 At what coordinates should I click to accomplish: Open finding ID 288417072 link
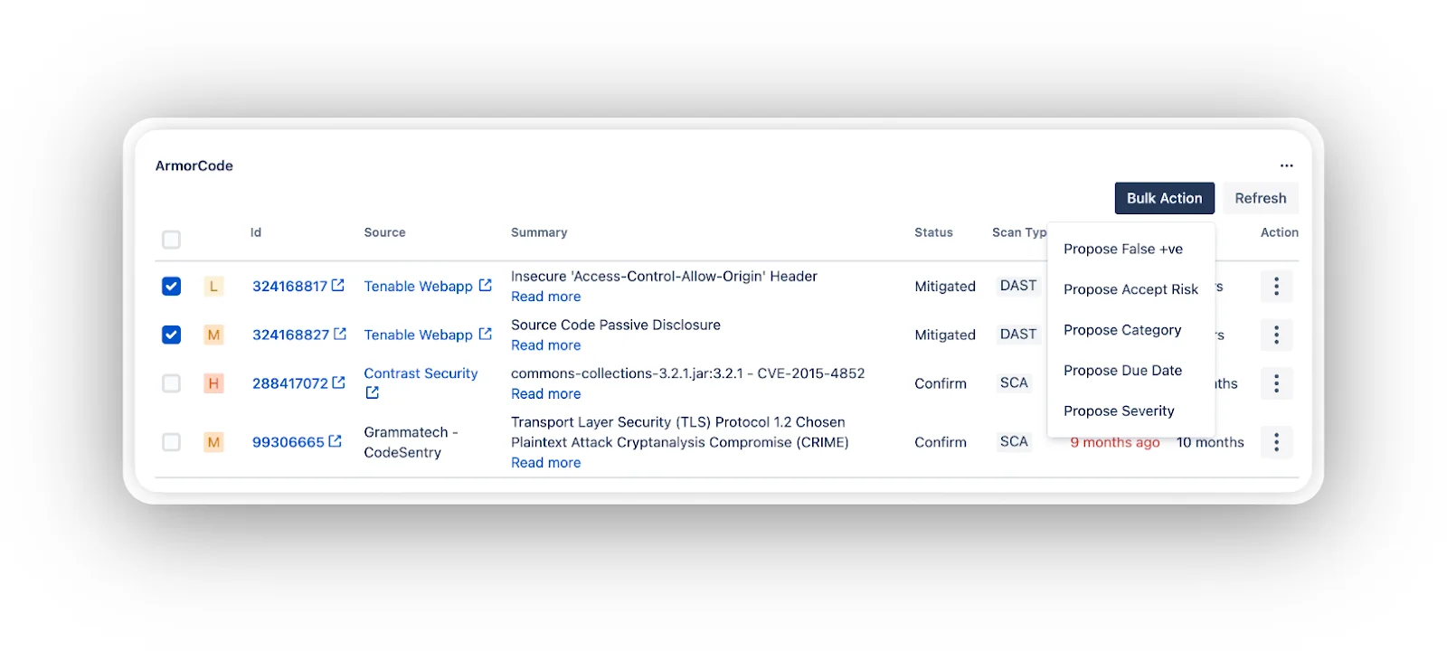[x=290, y=384]
